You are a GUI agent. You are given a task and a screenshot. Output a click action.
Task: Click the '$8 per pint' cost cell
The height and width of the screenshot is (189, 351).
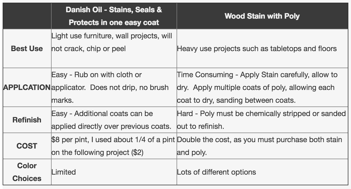coord(113,146)
